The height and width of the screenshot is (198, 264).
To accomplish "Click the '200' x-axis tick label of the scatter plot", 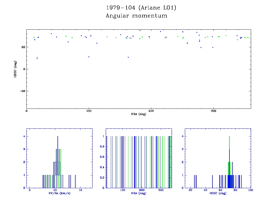I will (151, 111).
